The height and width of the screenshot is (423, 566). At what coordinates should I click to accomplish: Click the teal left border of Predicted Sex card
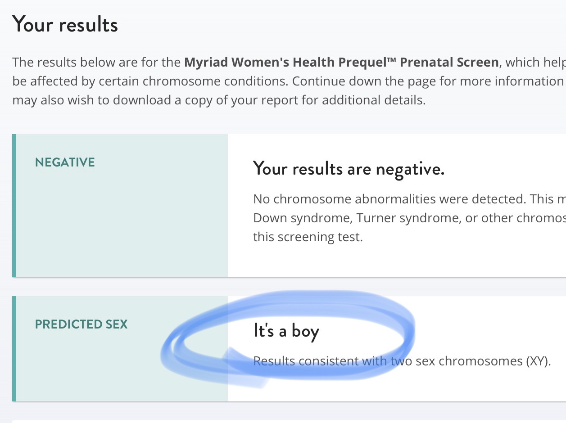tap(14, 348)
